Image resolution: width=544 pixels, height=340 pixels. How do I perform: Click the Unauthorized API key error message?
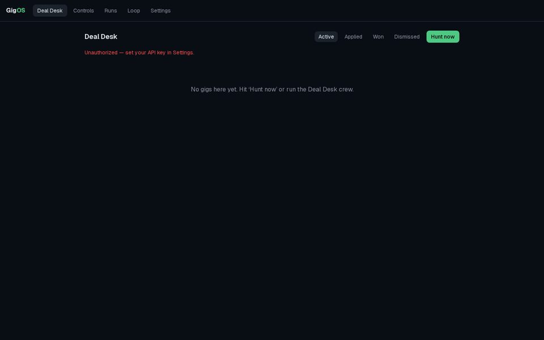click(x=139, y=52)
